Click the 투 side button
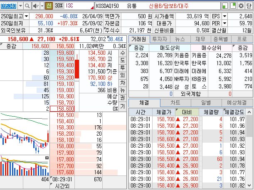Screen dimensions: 254x190 click(x=123, y=68)
